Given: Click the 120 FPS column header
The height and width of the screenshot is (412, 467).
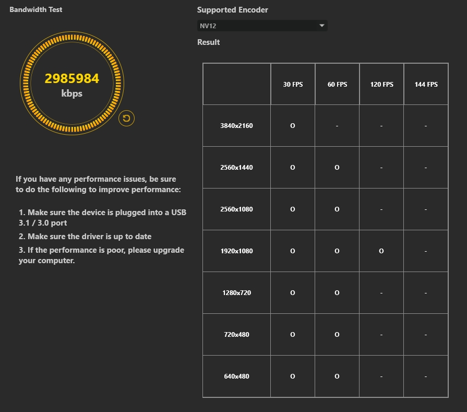Looking at the screenshot, I should point(381,85).
